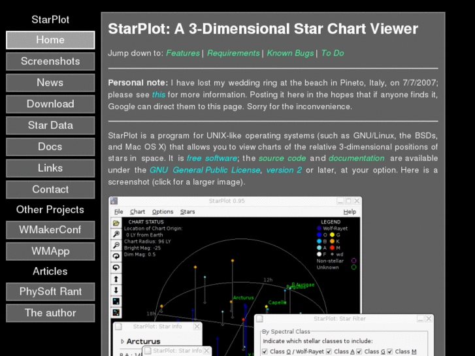Toggle the Class A checkbox
Screen dimensions: 475x356
pos(329,351)
